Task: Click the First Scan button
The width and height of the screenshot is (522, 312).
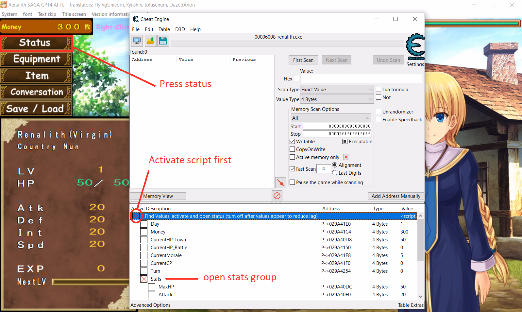Action: coord(303,60)
